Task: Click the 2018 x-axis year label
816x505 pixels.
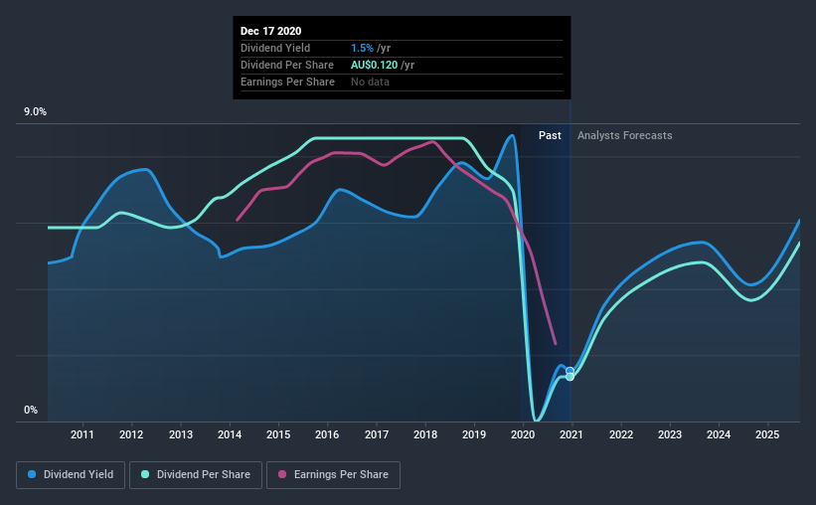Action: [x=425, y=434]
